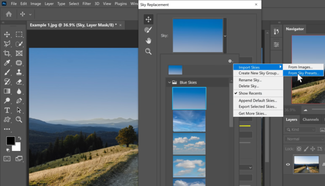Click the white background color swatch

(x=17, y=148)
